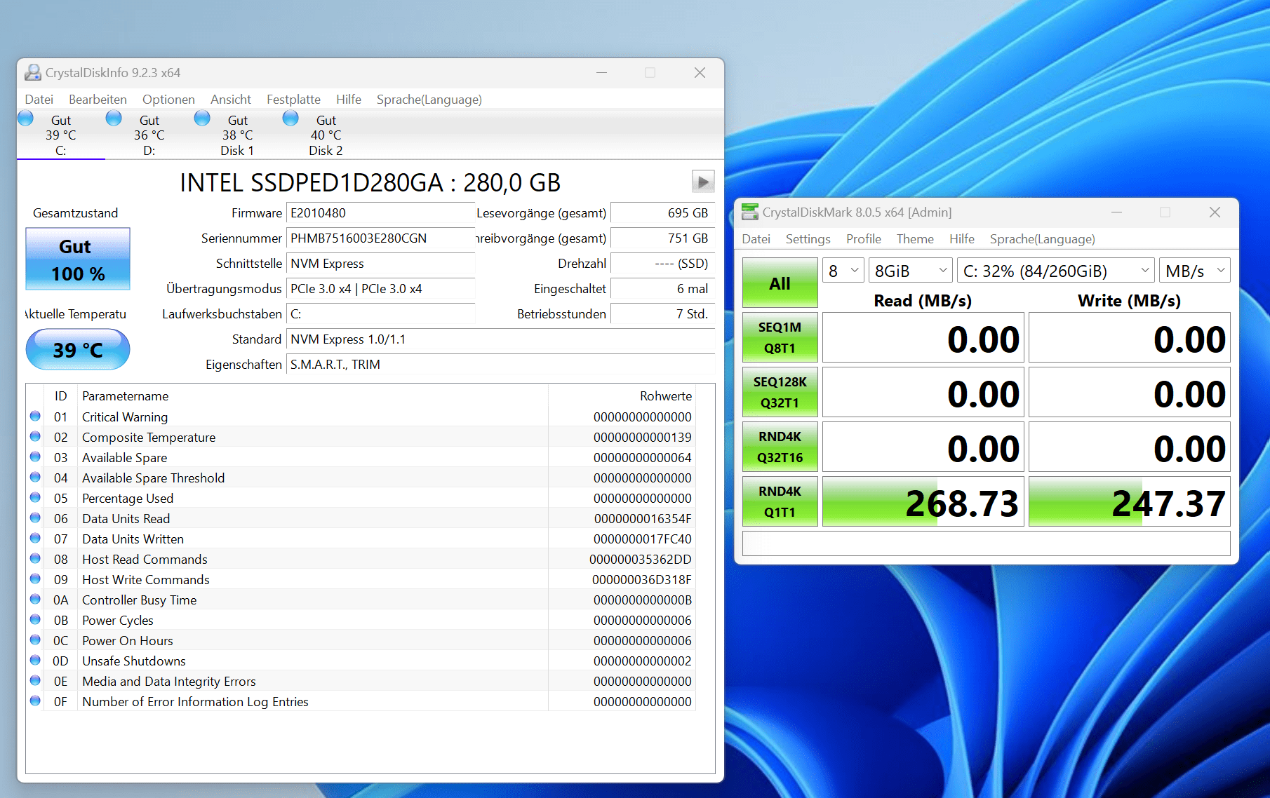The height and width of the screenshot is (798, 1270).
Task: Click status dot for Media and Data Integrity Errors
Action: [x=35, y=681]
